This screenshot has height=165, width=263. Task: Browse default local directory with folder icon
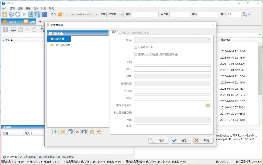(208, 105)
